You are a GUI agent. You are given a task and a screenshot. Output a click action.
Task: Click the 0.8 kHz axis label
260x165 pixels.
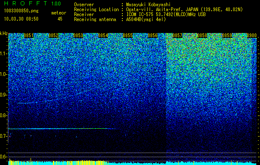click(x=4, y=115)
